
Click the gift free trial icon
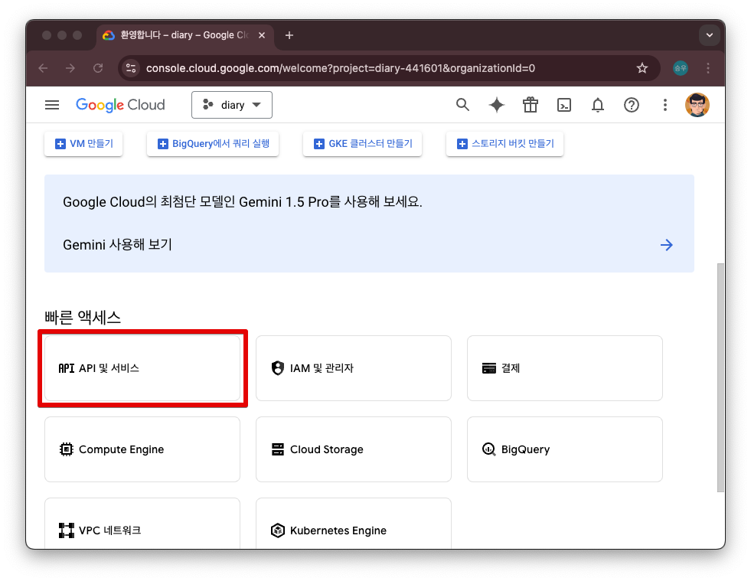pos(531,105)
